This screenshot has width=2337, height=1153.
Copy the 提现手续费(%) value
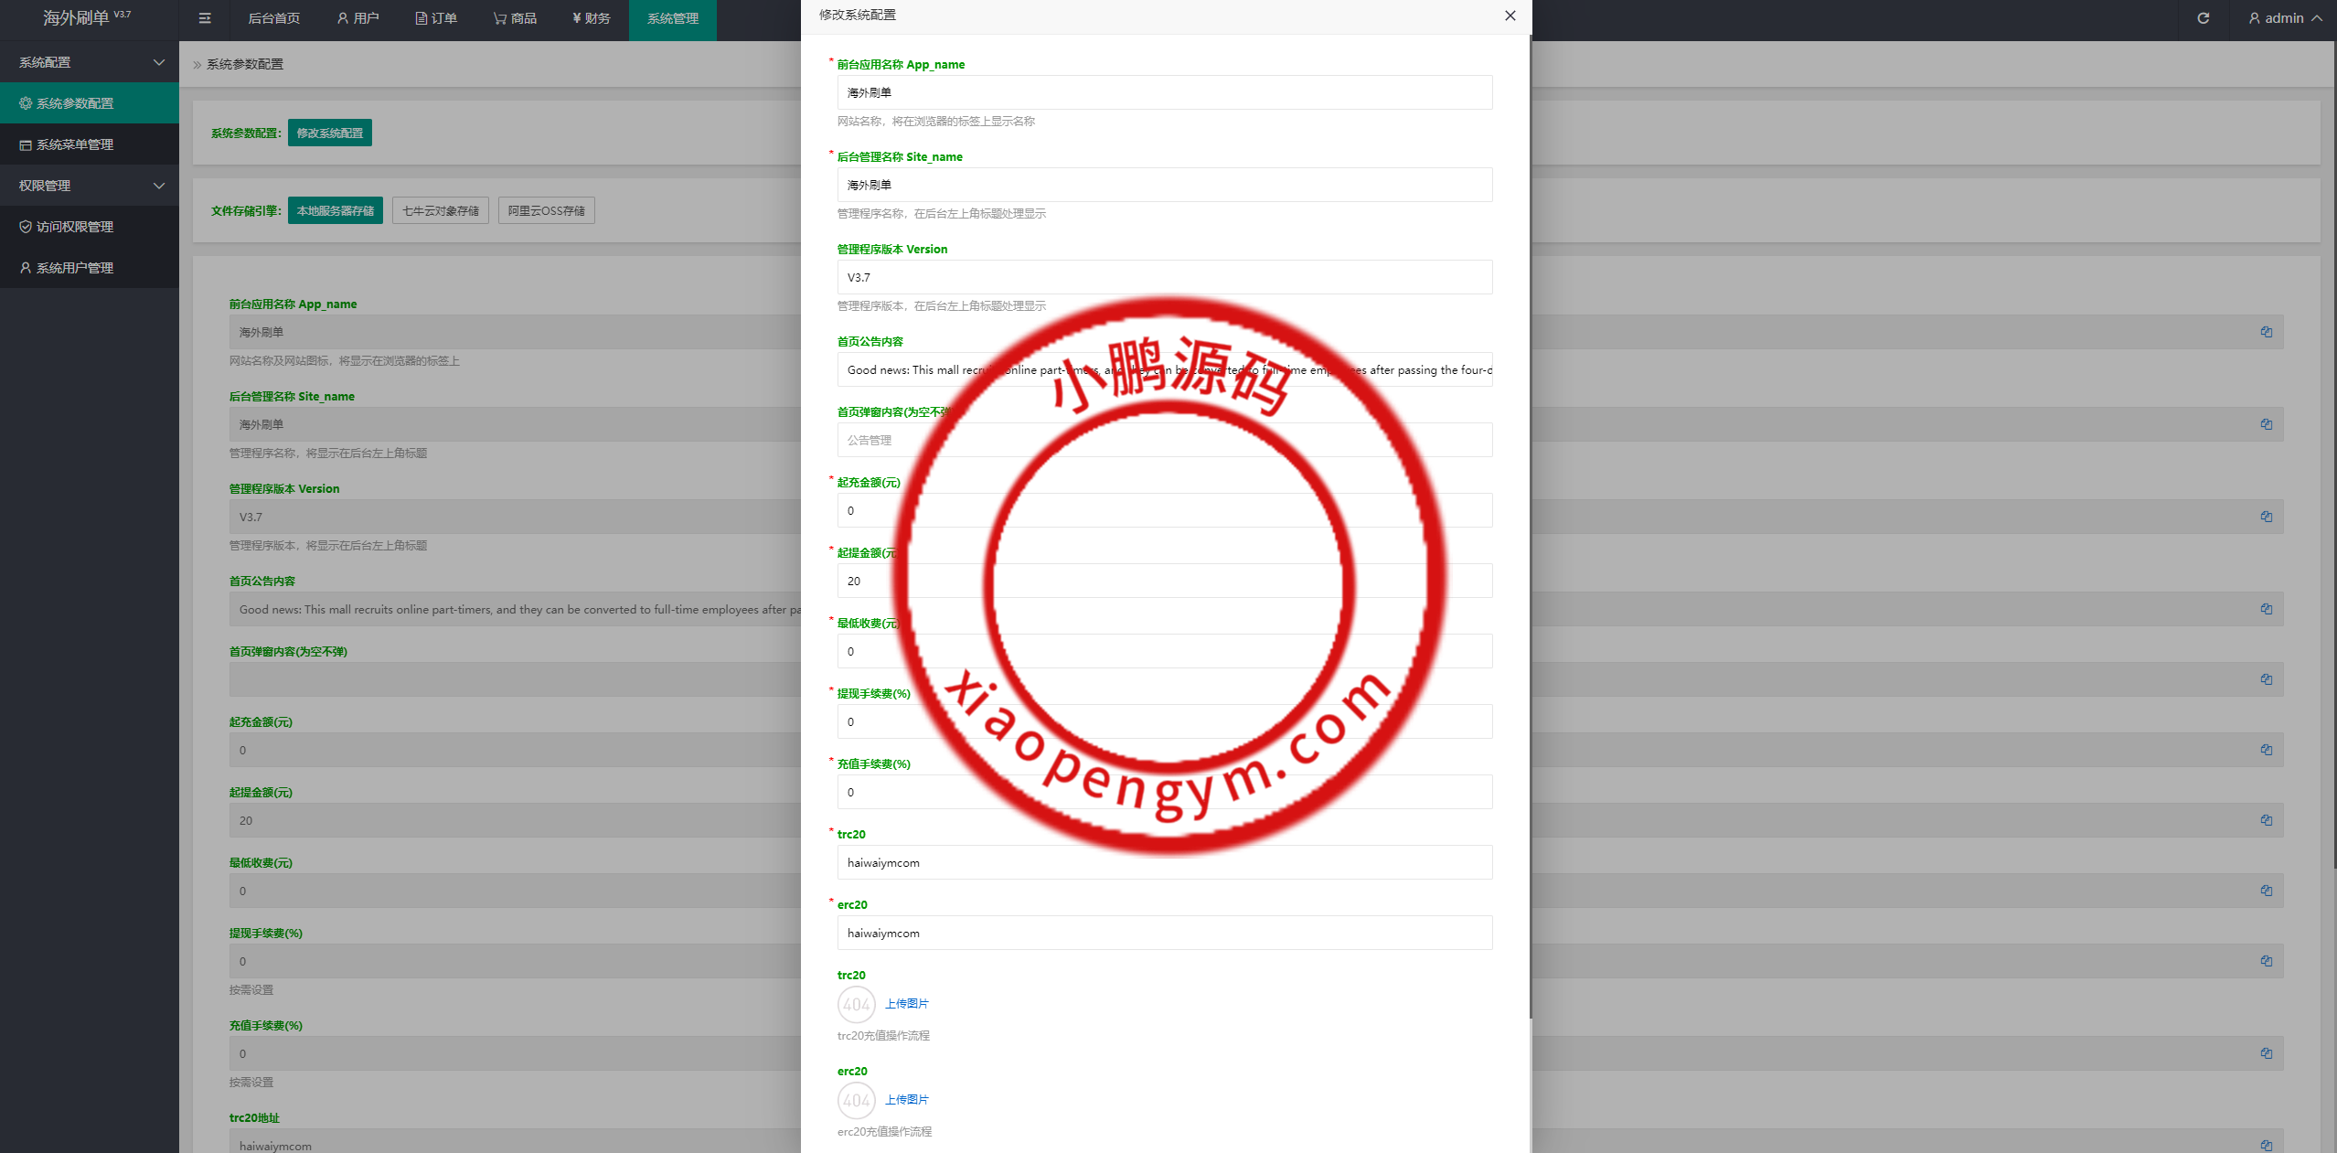pyautogui.click(x=2267, y=961)
